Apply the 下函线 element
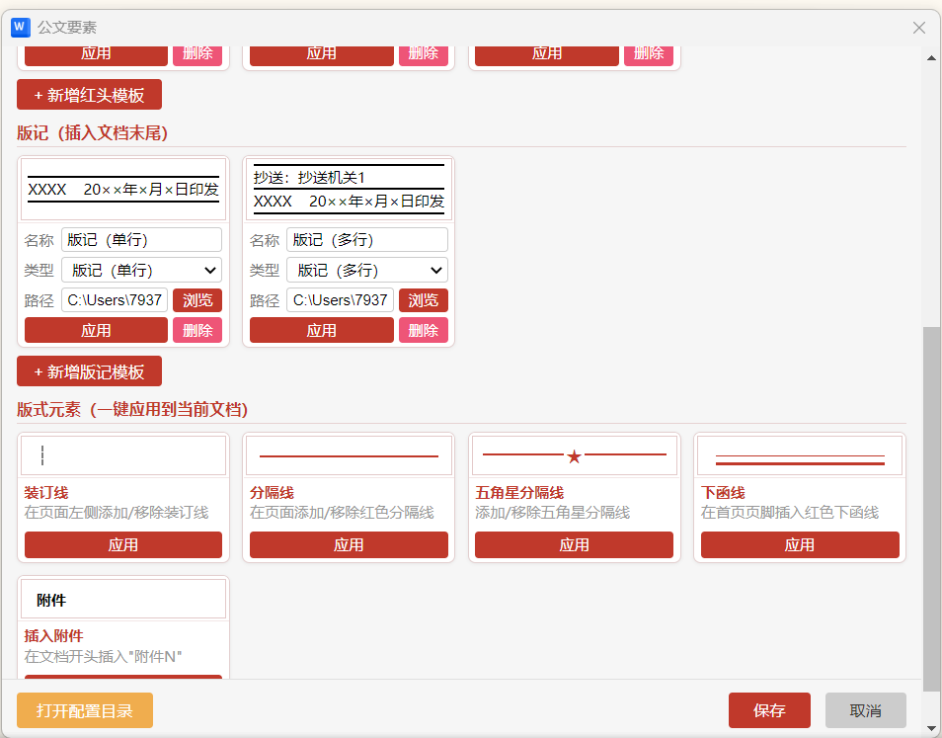 800,544
